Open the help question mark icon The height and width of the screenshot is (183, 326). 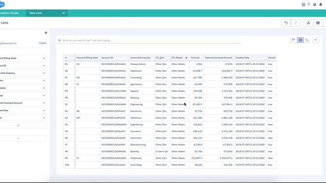[x=309, y=5]
